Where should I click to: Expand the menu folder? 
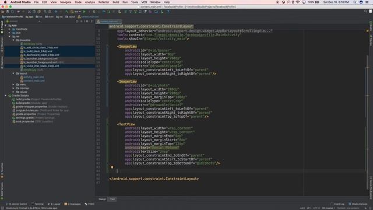(x=13, y=85)
